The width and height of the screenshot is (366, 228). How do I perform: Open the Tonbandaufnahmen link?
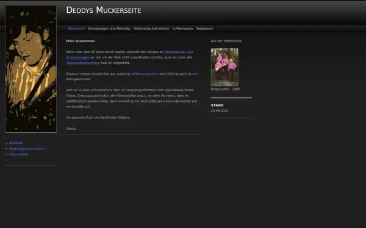click(83, 63)
